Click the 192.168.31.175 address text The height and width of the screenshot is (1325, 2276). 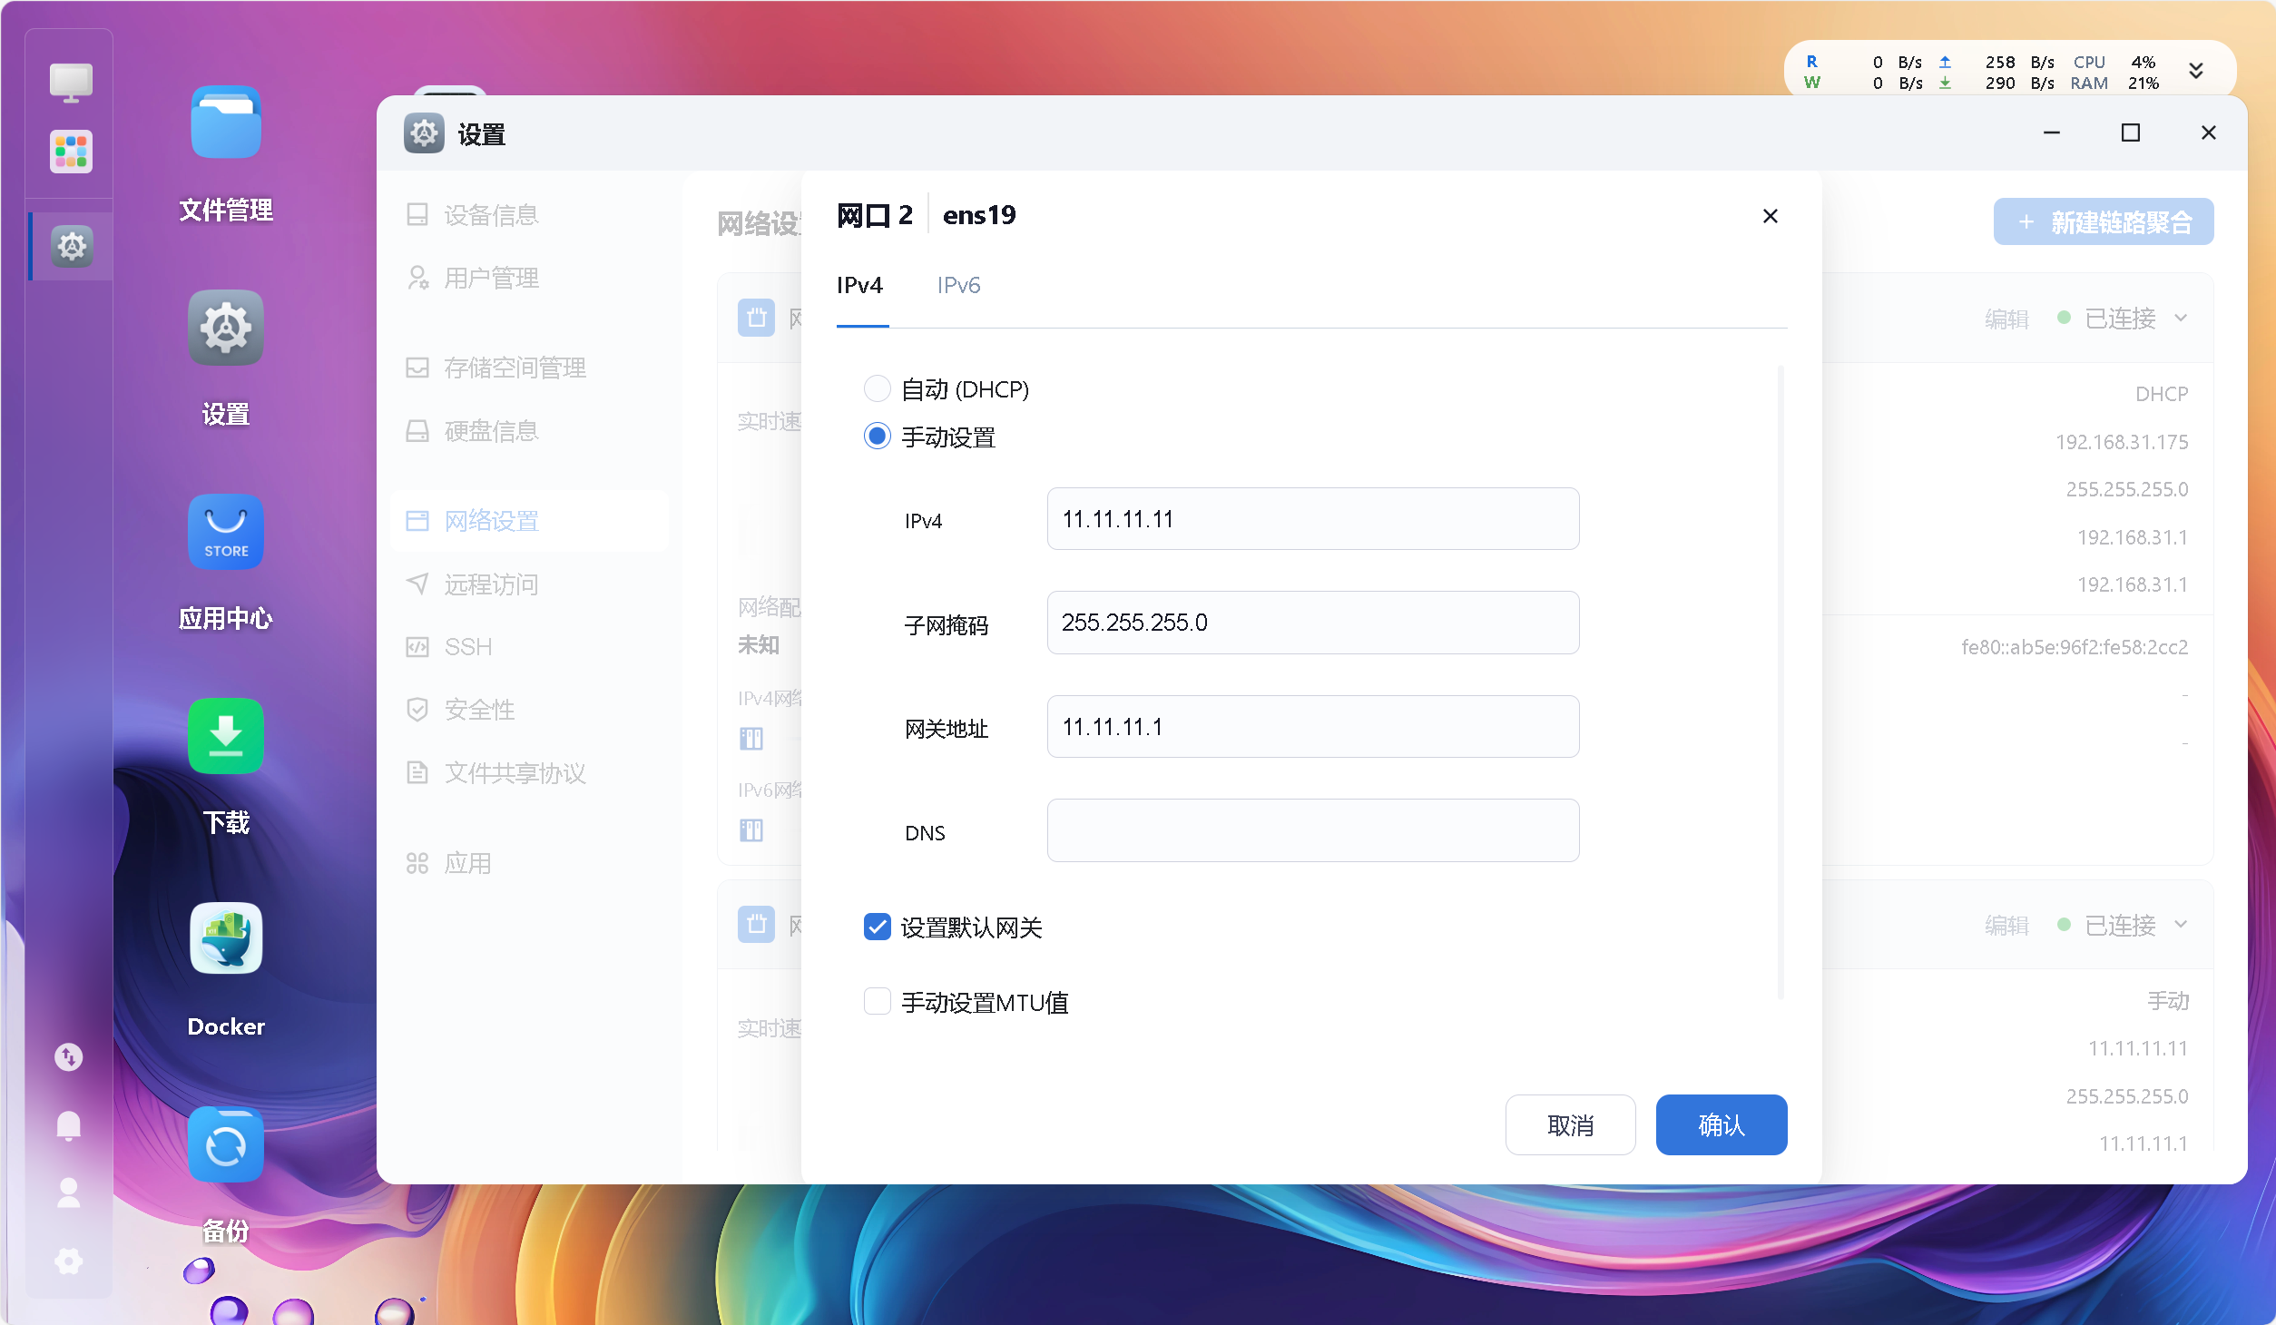(x=2122, y=442)
